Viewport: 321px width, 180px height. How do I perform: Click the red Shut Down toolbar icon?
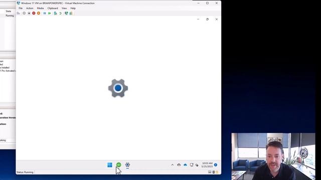coord(34,13)
